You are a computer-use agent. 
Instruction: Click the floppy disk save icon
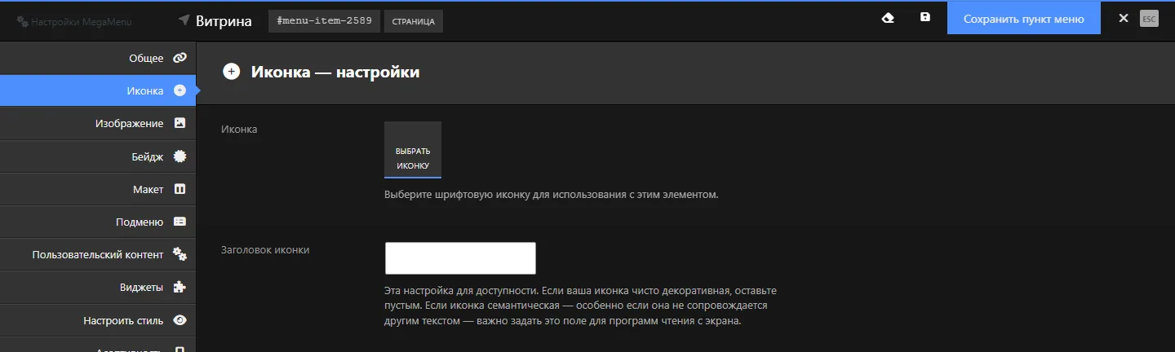tap(925, 17)
